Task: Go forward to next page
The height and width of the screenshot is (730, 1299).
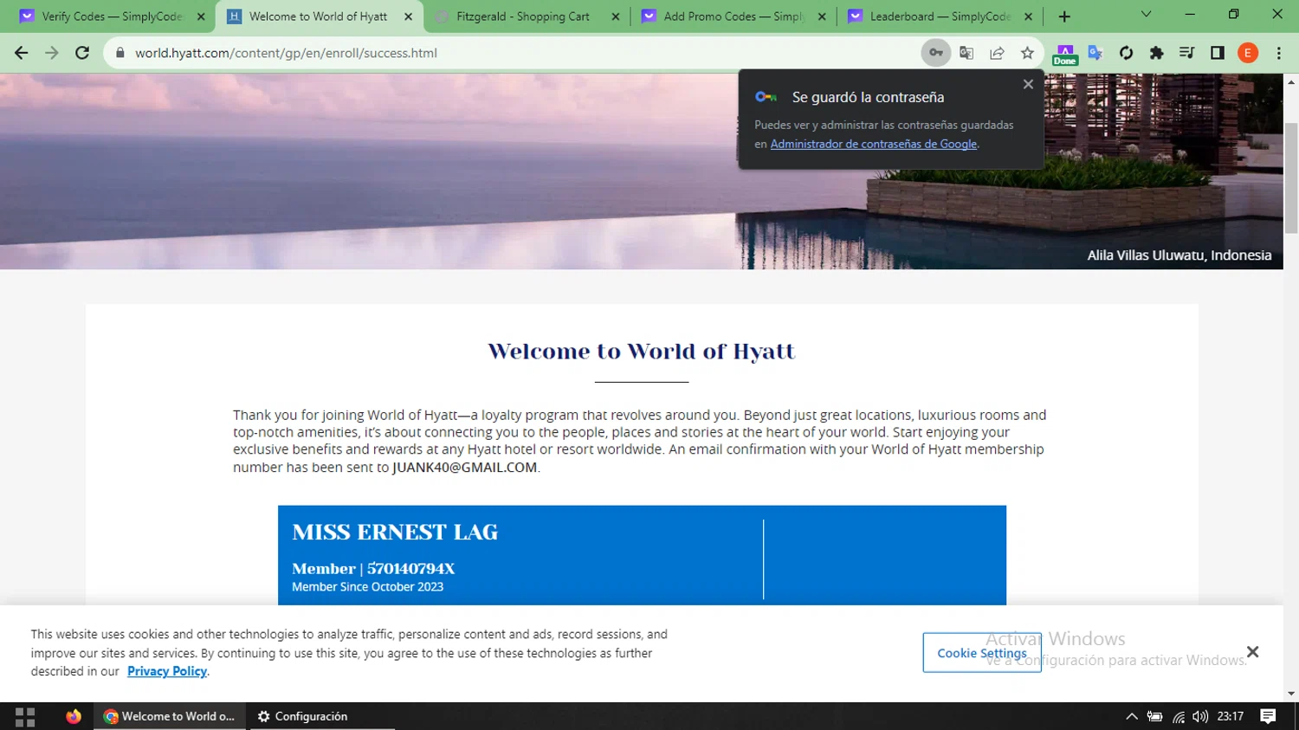Action: coord(52,53)
